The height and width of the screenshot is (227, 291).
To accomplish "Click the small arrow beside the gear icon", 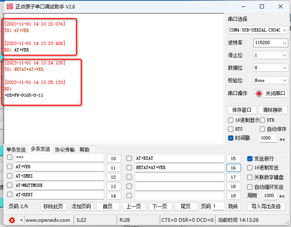I will [21, 221].
